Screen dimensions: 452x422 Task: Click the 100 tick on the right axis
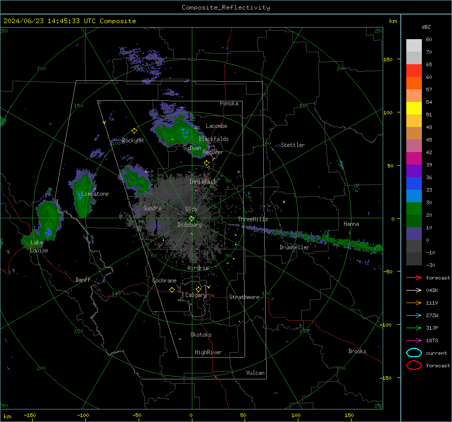(388, 112)
